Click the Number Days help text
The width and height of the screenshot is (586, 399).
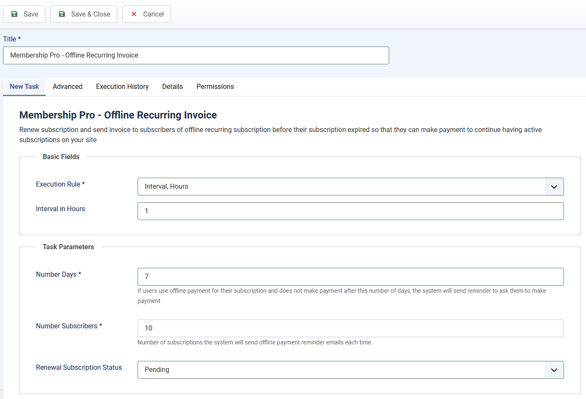[x=342, y=296]
